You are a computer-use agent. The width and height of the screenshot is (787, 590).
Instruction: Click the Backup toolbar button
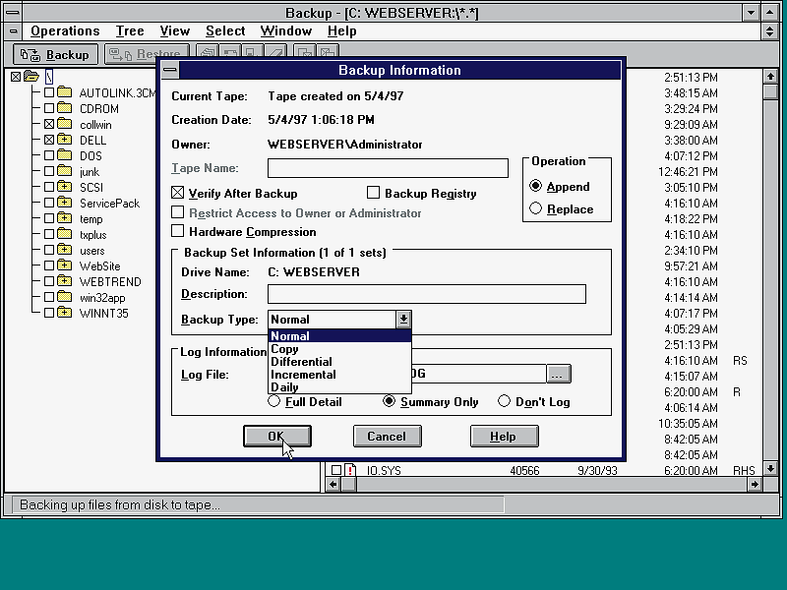coord(56,55)
